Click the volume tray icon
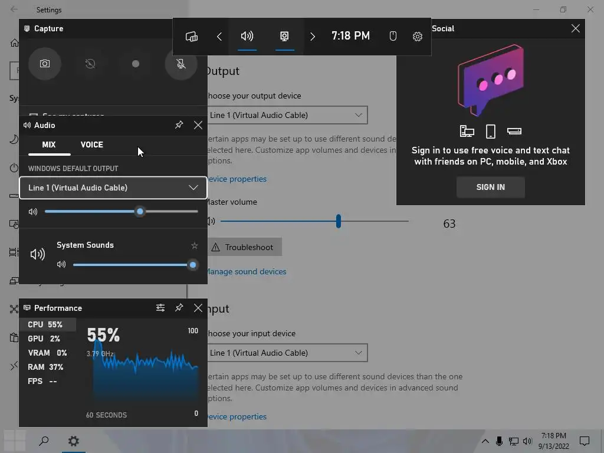 pyautogui.click(x=527, y=441)
